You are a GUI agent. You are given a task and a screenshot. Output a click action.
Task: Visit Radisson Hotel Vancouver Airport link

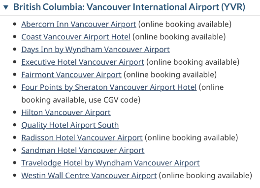pyautogui.click(x=82, y=138)
